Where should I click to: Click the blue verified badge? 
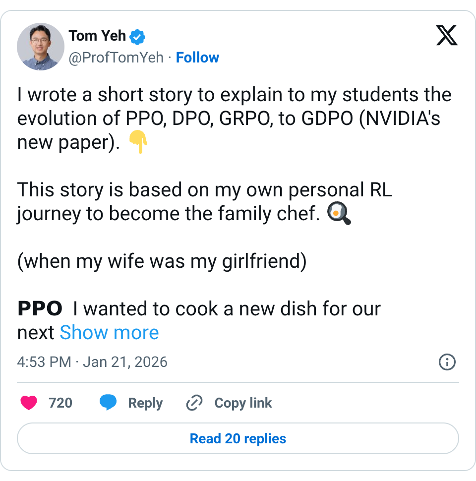pyautogui.click(x=137, y=36)
